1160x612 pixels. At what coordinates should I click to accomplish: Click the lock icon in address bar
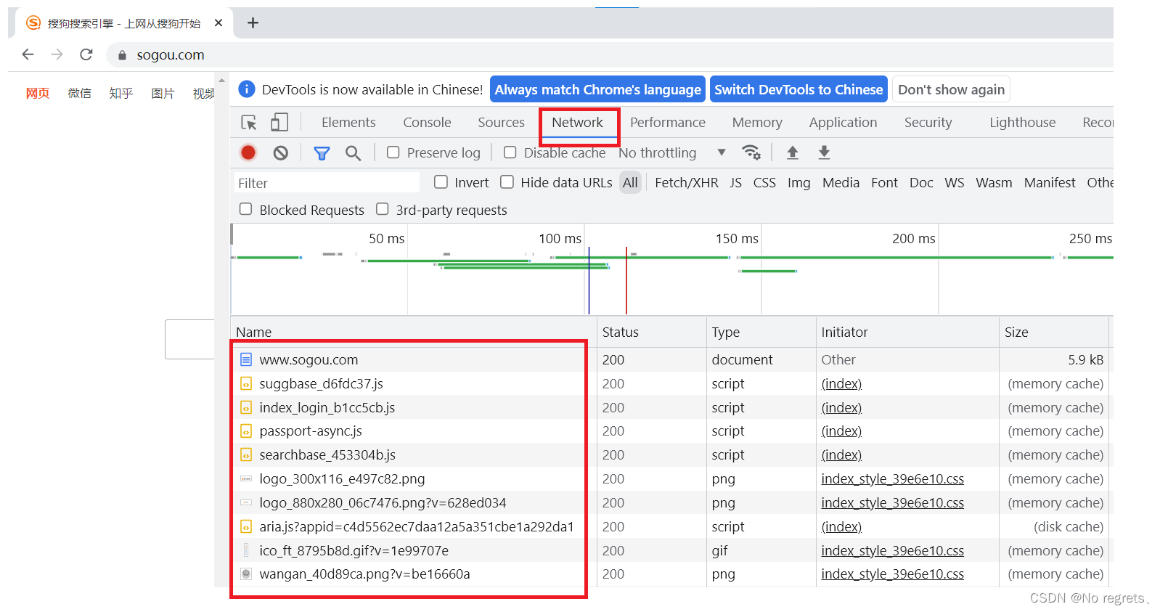tap(122, 55)
